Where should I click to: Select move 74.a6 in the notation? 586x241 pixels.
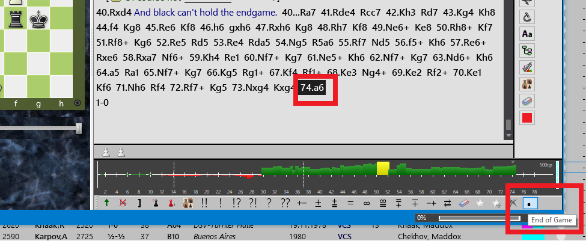pos(312,88)
